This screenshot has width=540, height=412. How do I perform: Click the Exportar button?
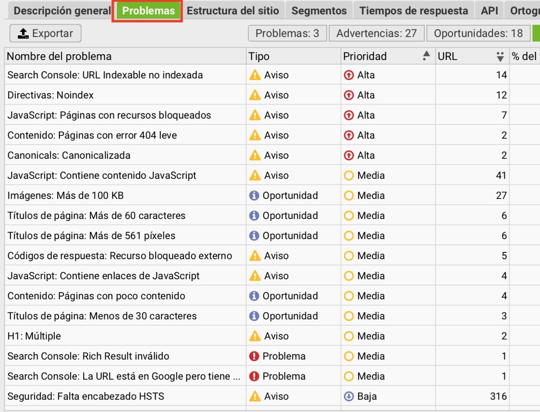click(45, 33)
